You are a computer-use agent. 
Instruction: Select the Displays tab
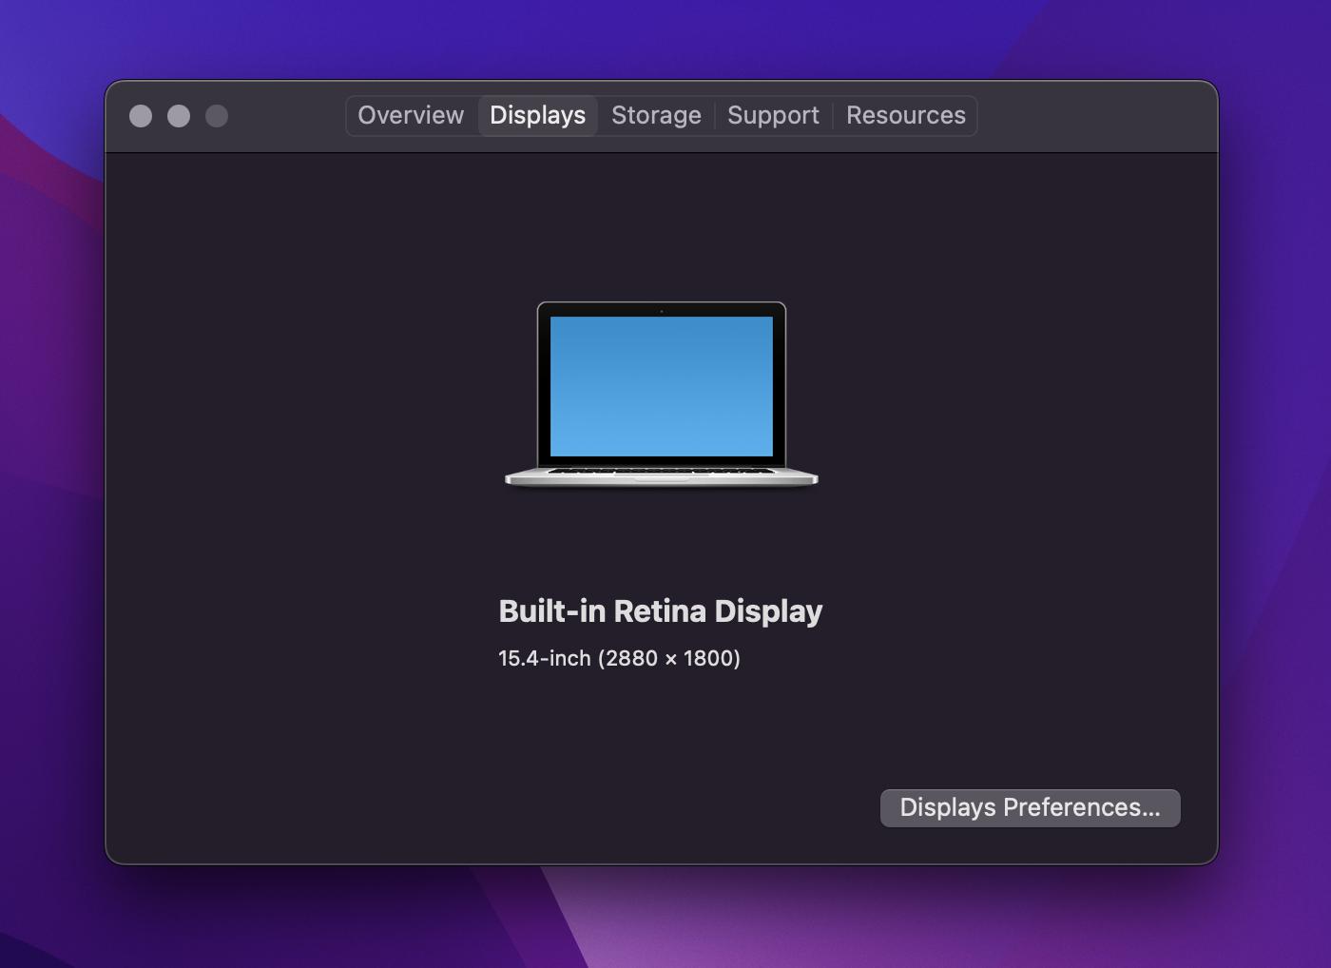tap(537, 115)
